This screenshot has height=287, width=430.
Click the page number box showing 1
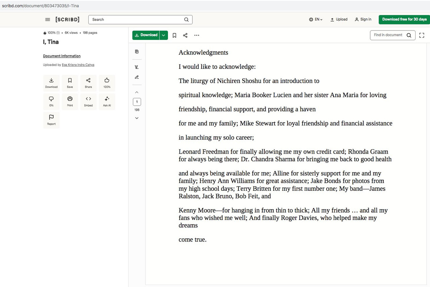137,102
